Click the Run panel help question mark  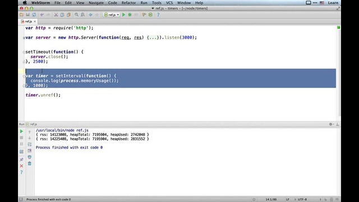tap(21, 172)
